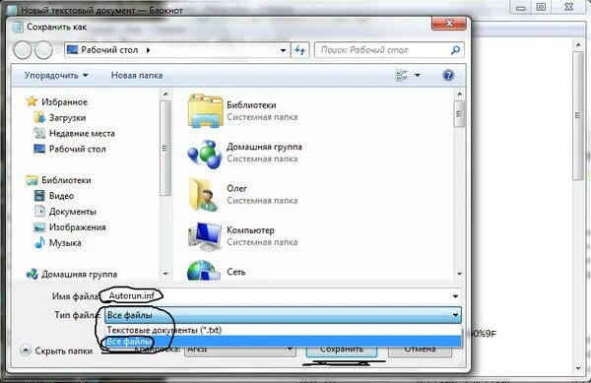Click the Видео library icon

coord(39,196)
